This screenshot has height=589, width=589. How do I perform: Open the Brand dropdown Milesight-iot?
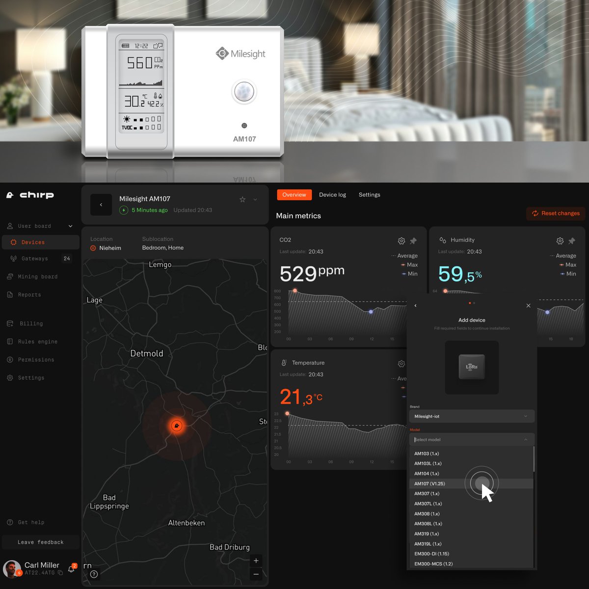coord(472,416)
